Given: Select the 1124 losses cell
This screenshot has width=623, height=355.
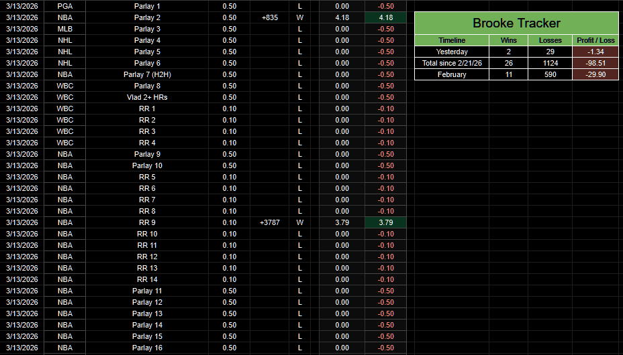Looking at the screenshot, I should [550, 63].
